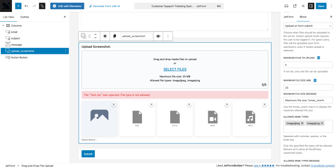The height and width of the screenshot is (168, 336).
Task: Click the site logo icon top-left
Action: 6,6
